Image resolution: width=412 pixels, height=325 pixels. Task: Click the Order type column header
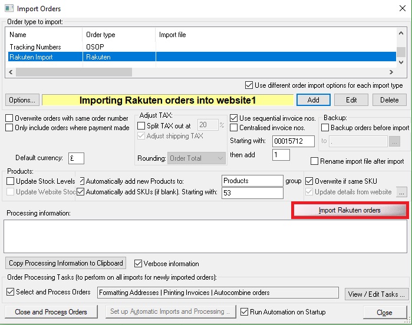[x=118, y=35]
